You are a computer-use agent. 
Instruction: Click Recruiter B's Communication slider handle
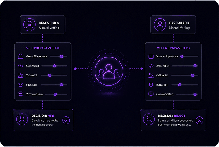[195, 94]
